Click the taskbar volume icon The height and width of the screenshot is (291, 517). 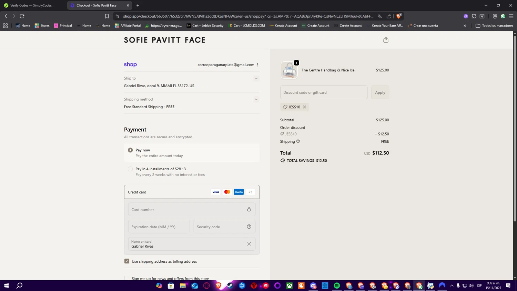[x=471, y=285]
